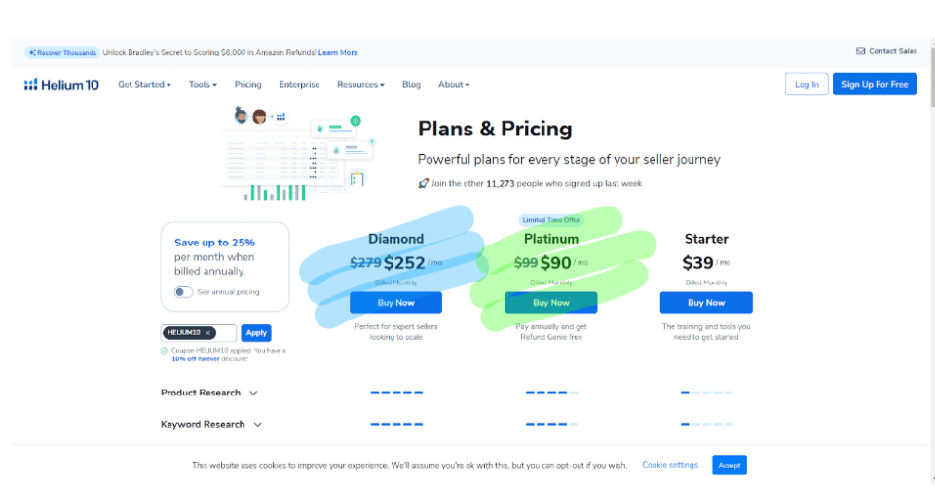Image resolution: width=935 pixels, height=489 pixels.
Task: Click the Recover Thousands badge
Action: pos(62,52)
